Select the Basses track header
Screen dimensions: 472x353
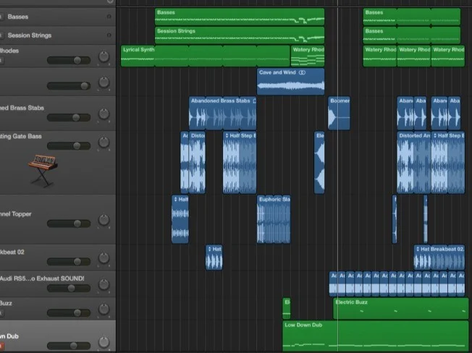click(x=51, y=16)
